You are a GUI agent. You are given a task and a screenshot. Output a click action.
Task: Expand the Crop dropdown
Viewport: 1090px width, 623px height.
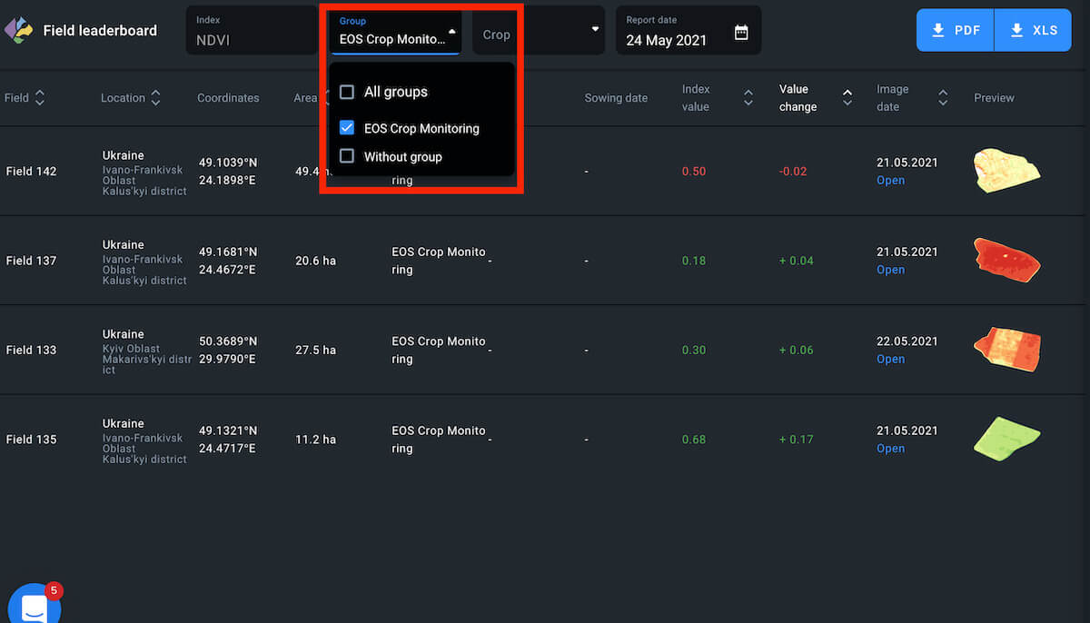[x=595, y=29]
